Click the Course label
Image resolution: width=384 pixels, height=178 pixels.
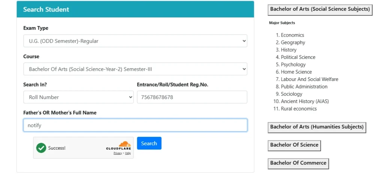pyautogui.click(x=31, y=56)
